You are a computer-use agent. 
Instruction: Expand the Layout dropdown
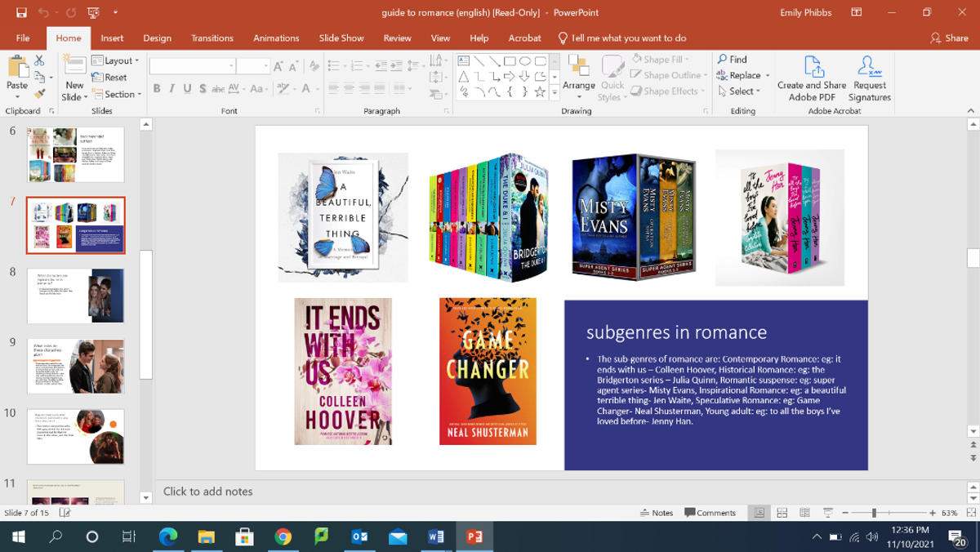(x=115, y=60)
